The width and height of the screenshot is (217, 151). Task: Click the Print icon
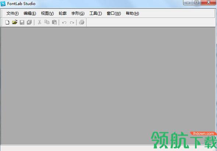82,22
